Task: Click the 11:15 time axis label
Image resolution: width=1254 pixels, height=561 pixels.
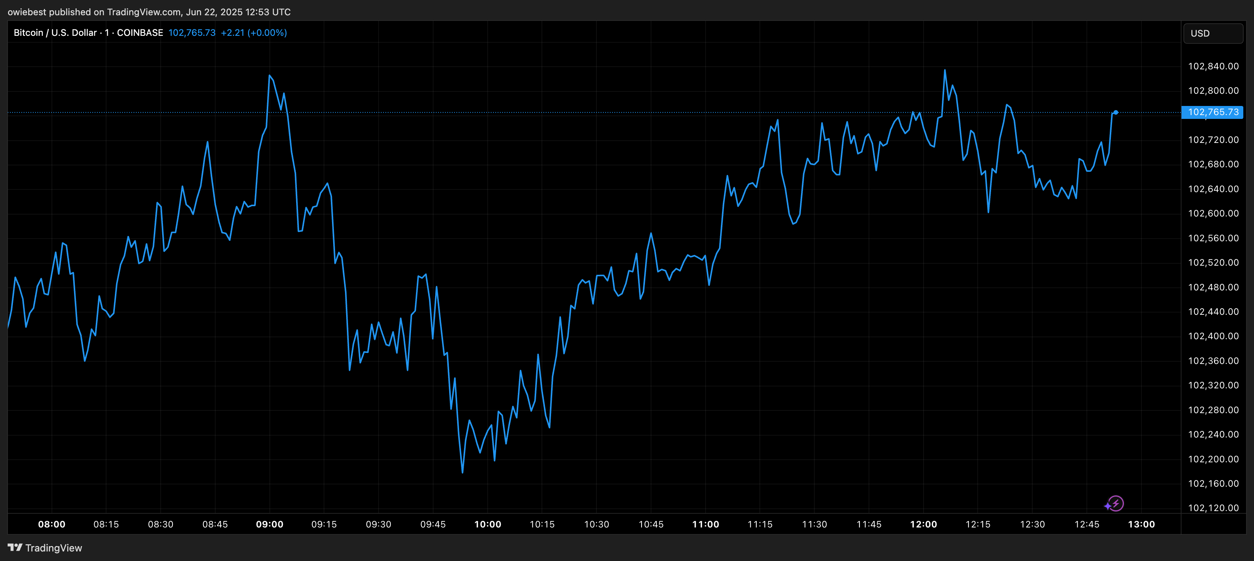Action: [x=760, y=524]
